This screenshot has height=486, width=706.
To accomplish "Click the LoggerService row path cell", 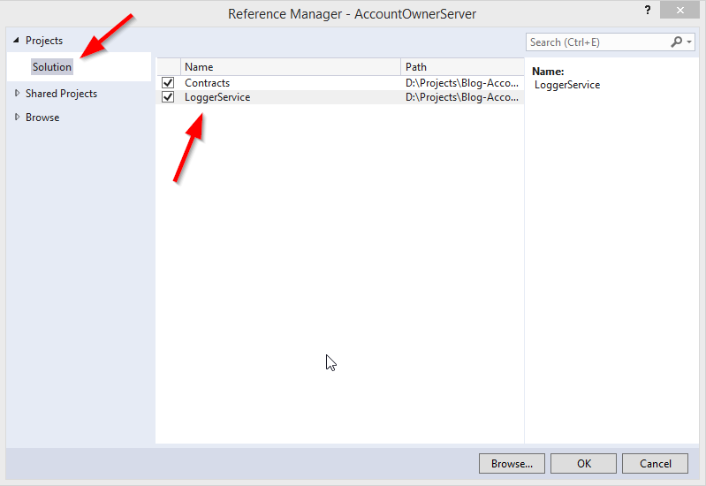I will point(461,97).
